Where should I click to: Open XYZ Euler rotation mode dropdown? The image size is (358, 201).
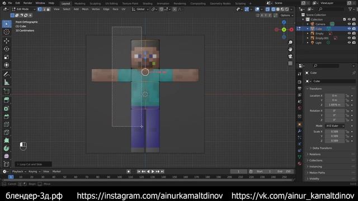pyautogui.click(x=335, y=126)
